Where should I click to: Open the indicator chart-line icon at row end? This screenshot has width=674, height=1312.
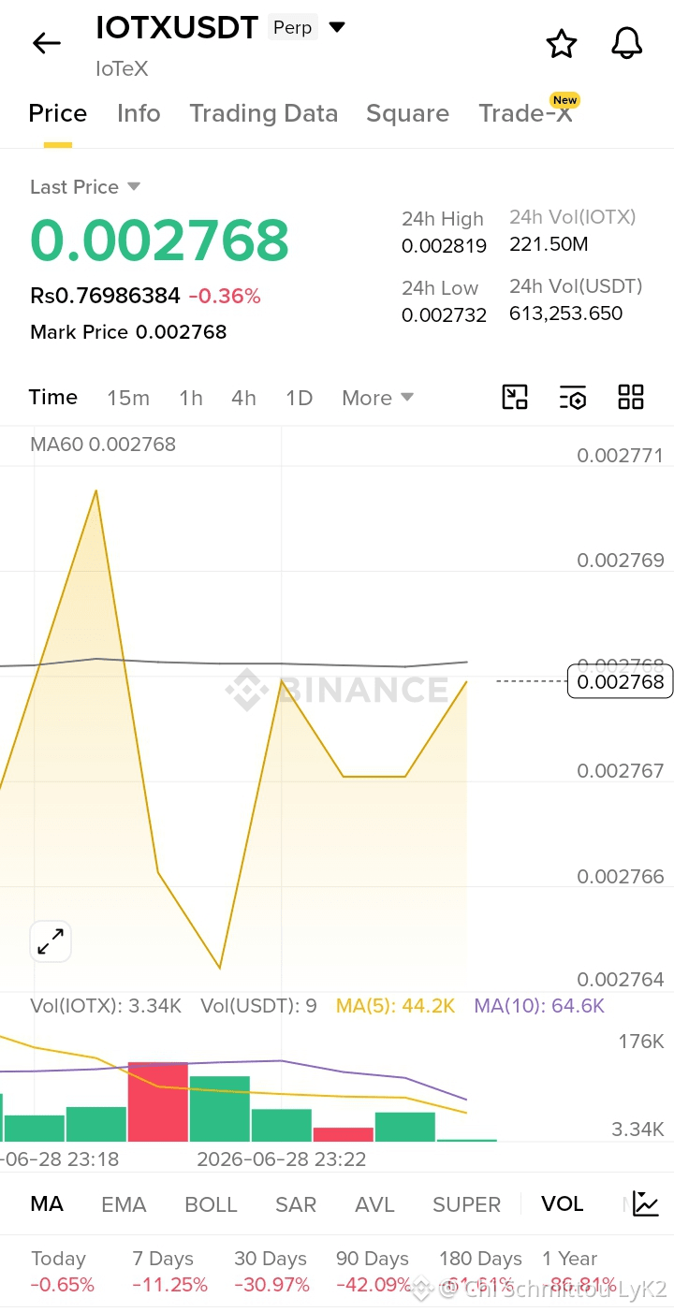click(646, 1203)
